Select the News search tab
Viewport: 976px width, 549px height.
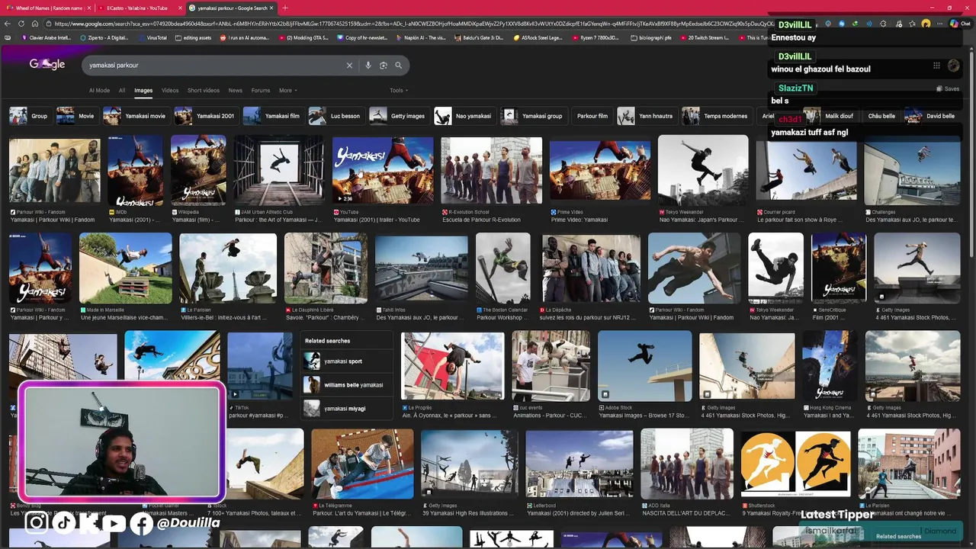point(236,90)
